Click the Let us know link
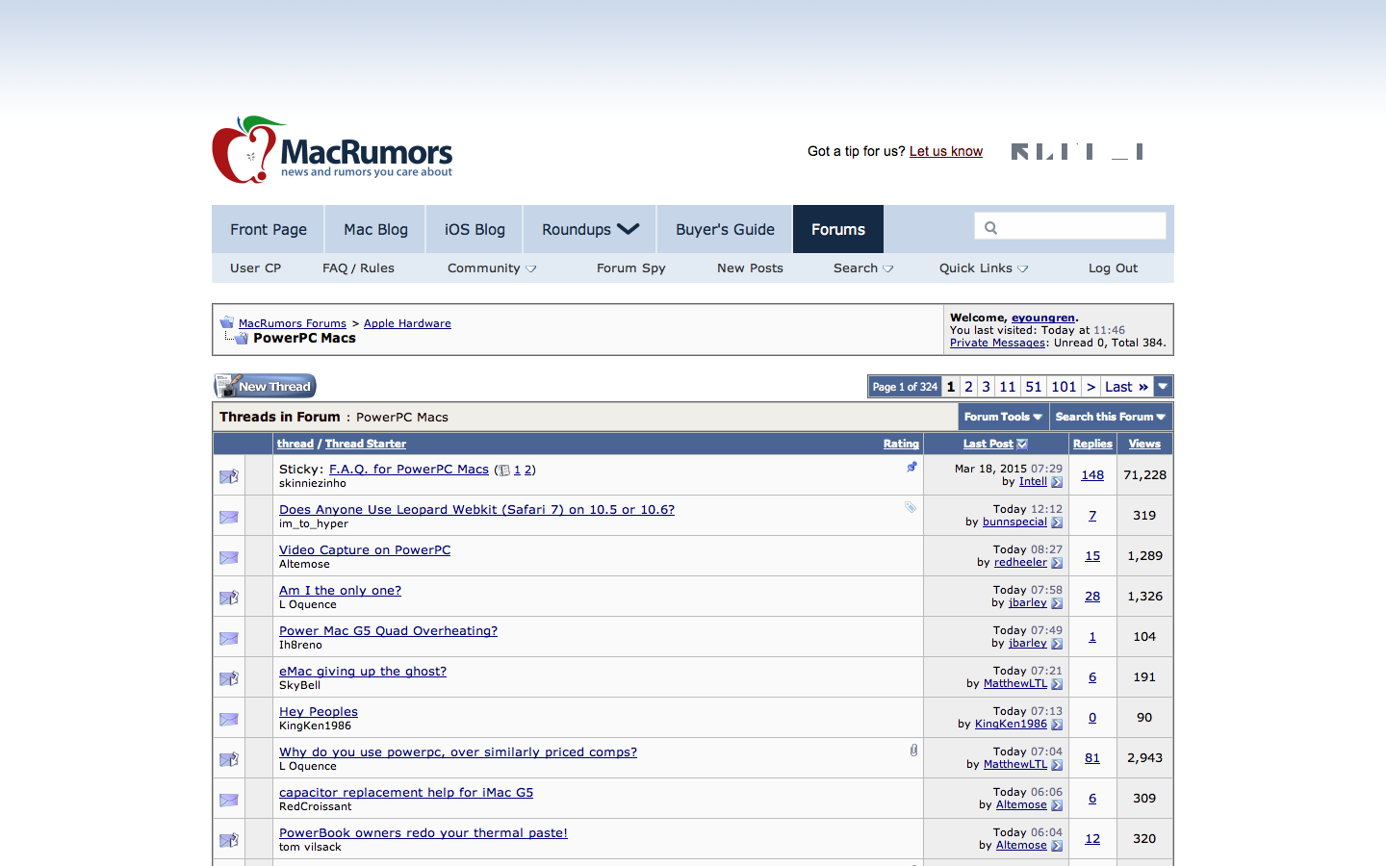The height and width of the screenshot is (866, 1386). [946, 151]
